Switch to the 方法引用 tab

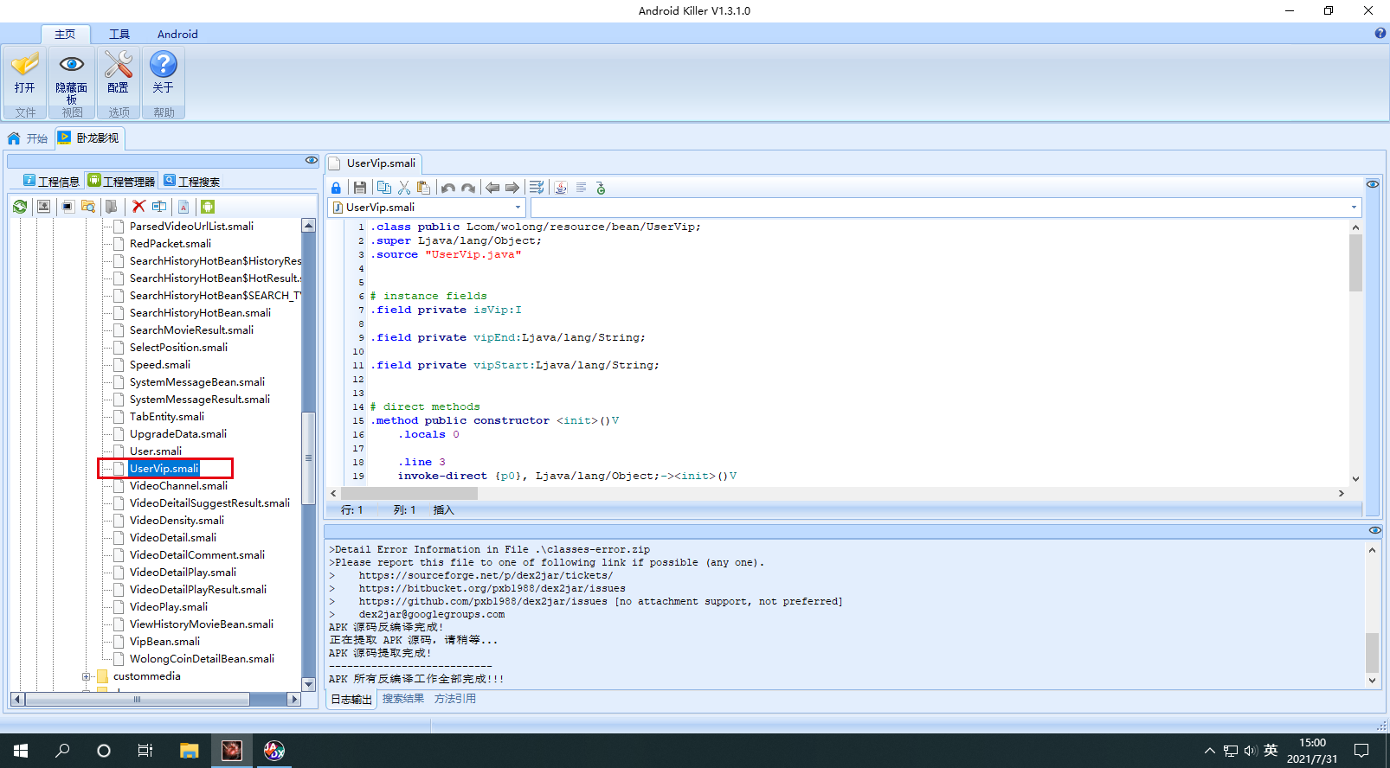click(455, 699)
